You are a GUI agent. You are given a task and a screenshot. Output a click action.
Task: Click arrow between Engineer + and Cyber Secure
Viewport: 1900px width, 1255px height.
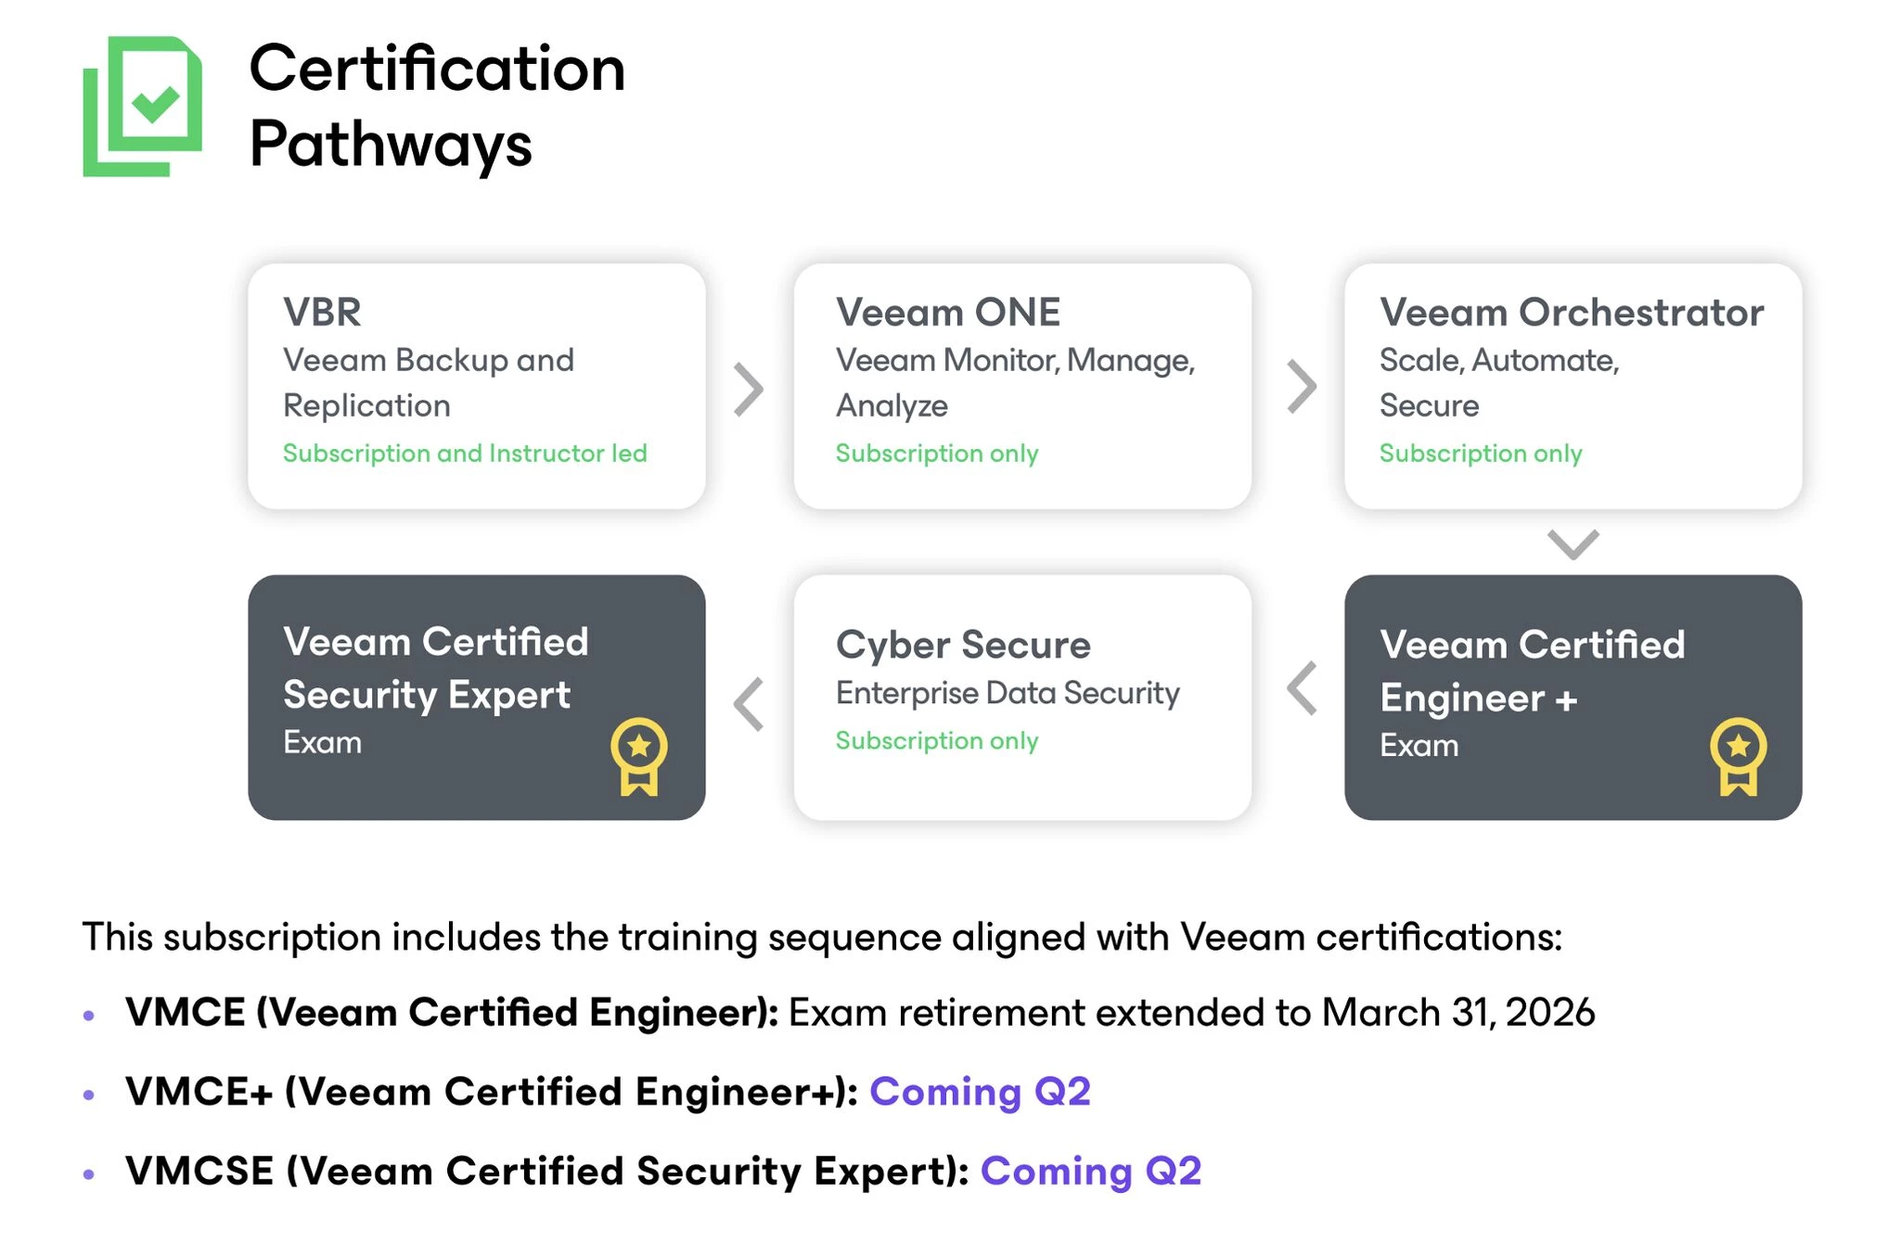point(1302,688)
